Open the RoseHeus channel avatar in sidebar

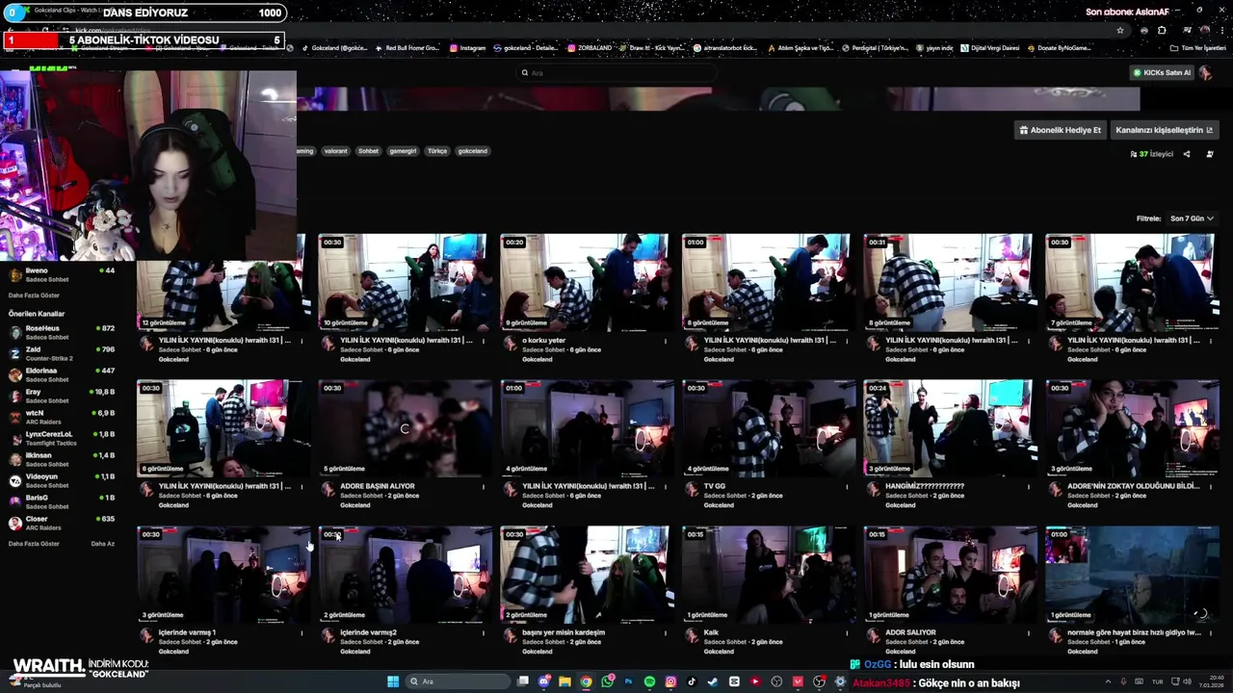pyautogui.click(x=14, y=332)
